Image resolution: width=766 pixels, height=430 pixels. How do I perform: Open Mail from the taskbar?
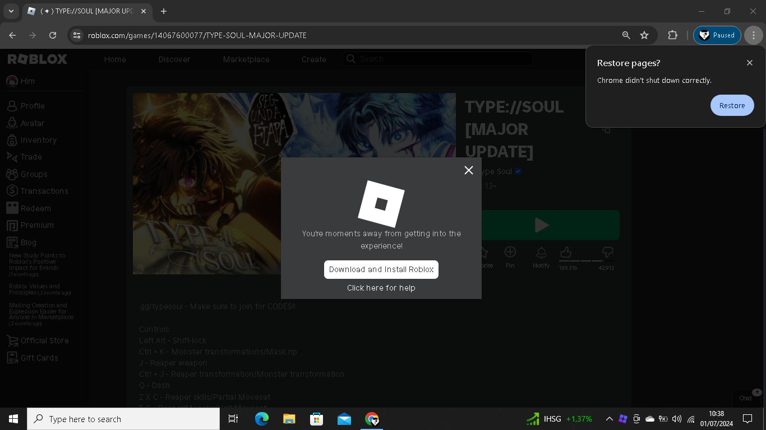point(344,419)
